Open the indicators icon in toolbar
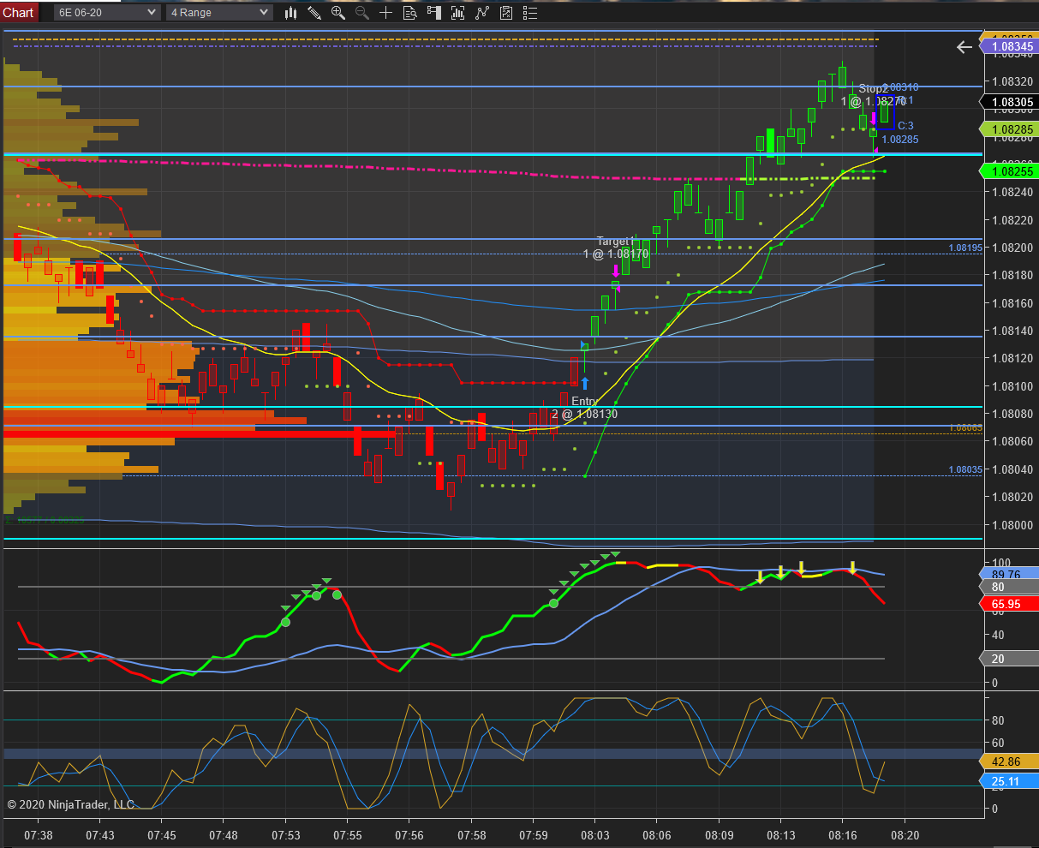This screenshot has height=848, width=1039. pos(459,12)
